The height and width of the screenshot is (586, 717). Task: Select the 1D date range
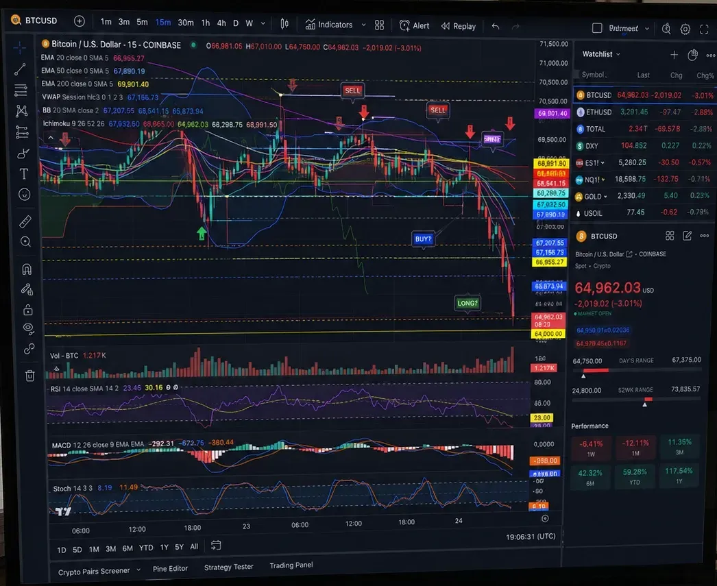point(62,550)
